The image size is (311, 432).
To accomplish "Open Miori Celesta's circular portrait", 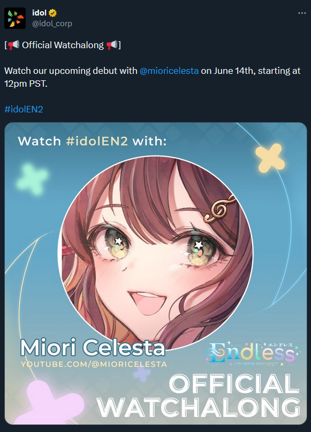I will coord(155,253).
